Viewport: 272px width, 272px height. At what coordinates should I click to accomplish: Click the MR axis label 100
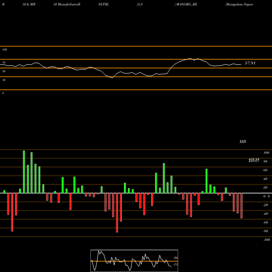pos(266,153)
